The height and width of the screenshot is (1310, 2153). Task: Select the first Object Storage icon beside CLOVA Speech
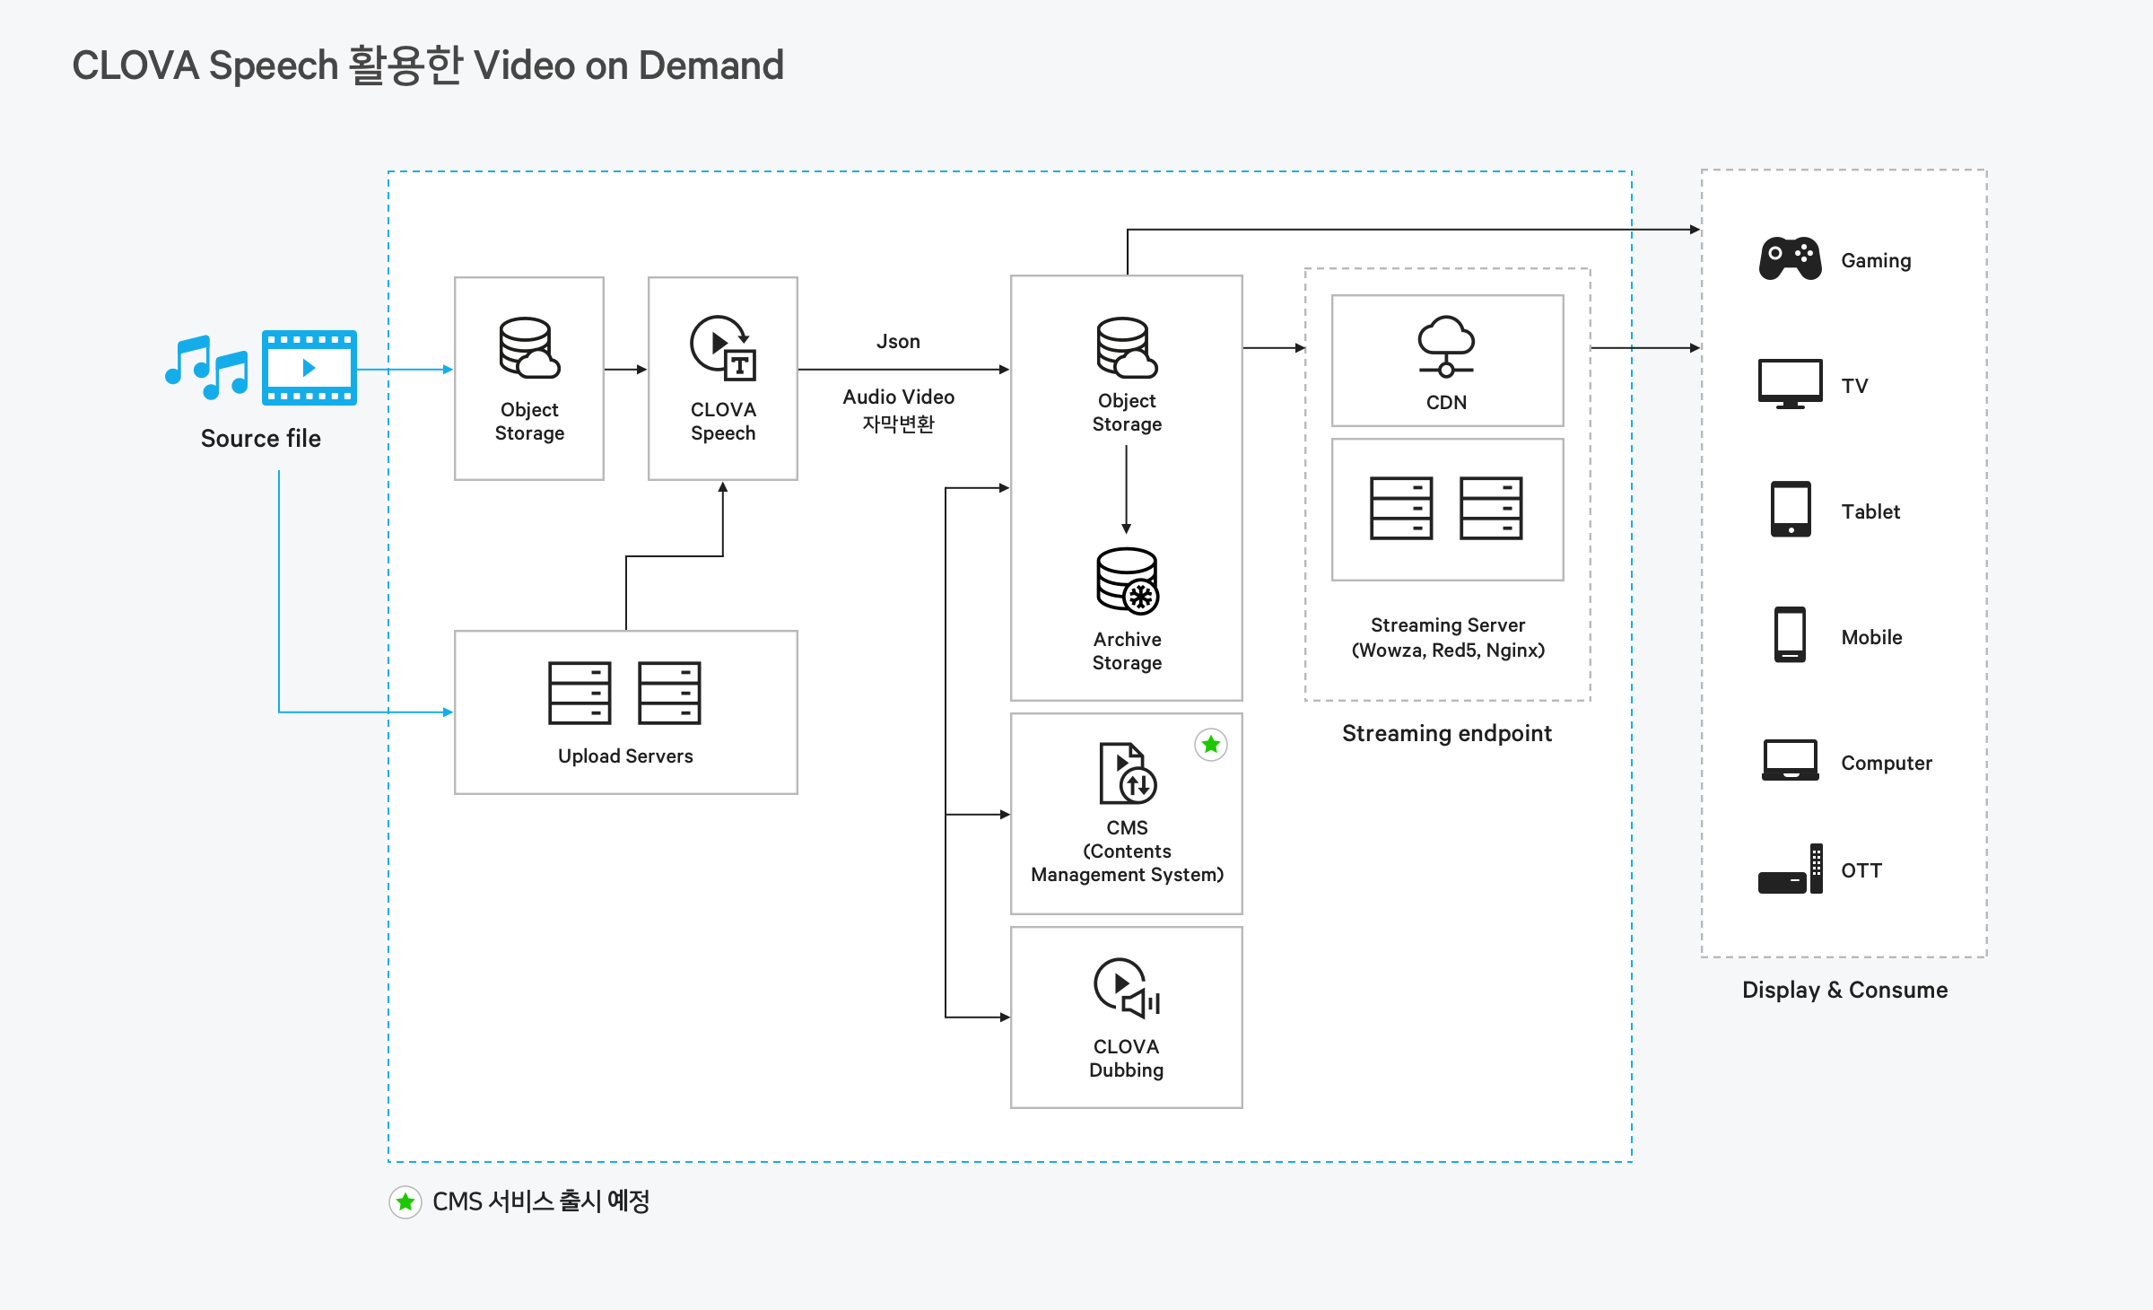point(529,347)
